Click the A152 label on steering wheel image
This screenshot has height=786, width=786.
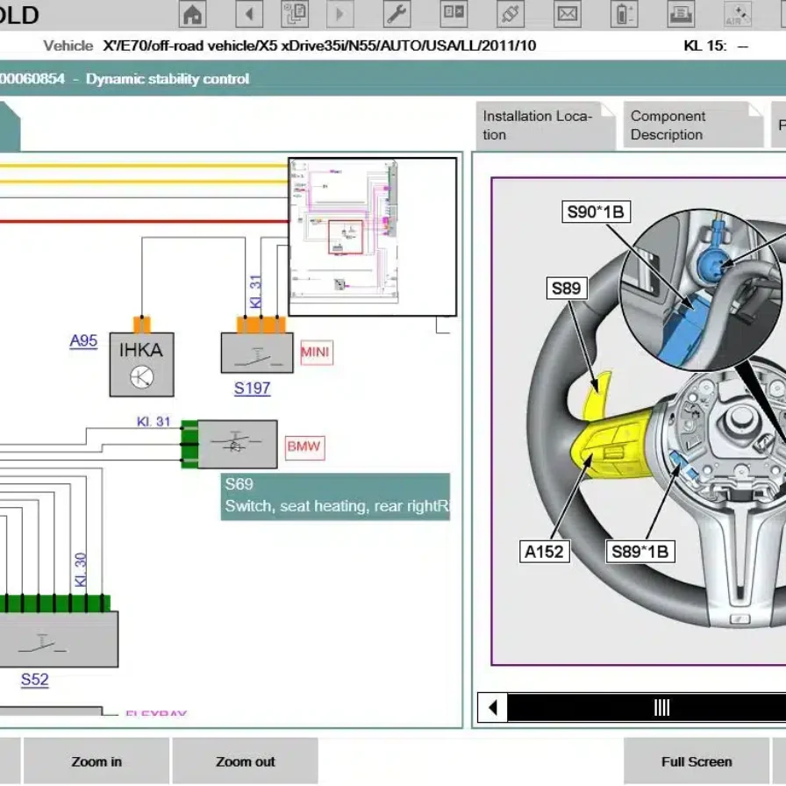coord(544,552)
